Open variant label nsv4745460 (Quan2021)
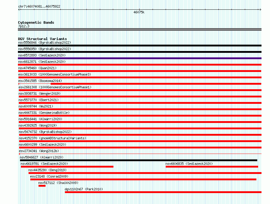Image resolution: width=270 pixels, height=204 pixels. (37, 68)
